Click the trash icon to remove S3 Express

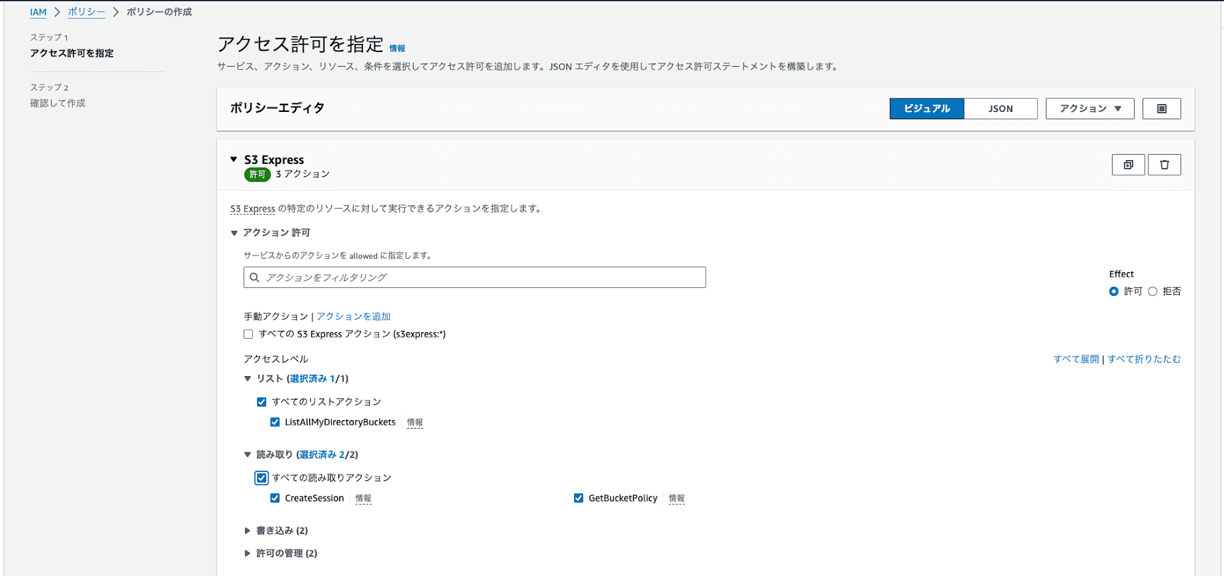tap(1164, 164)
